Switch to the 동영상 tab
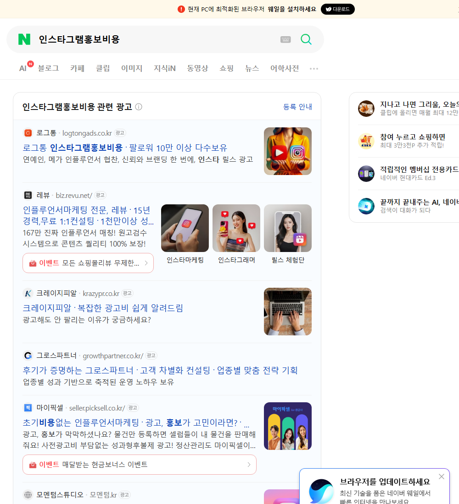The image size is (459, 504). click(x=197, y=68)
